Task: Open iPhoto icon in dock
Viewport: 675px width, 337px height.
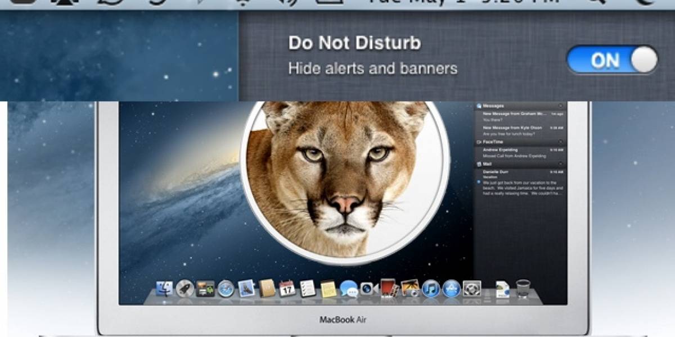Action: 410,289
